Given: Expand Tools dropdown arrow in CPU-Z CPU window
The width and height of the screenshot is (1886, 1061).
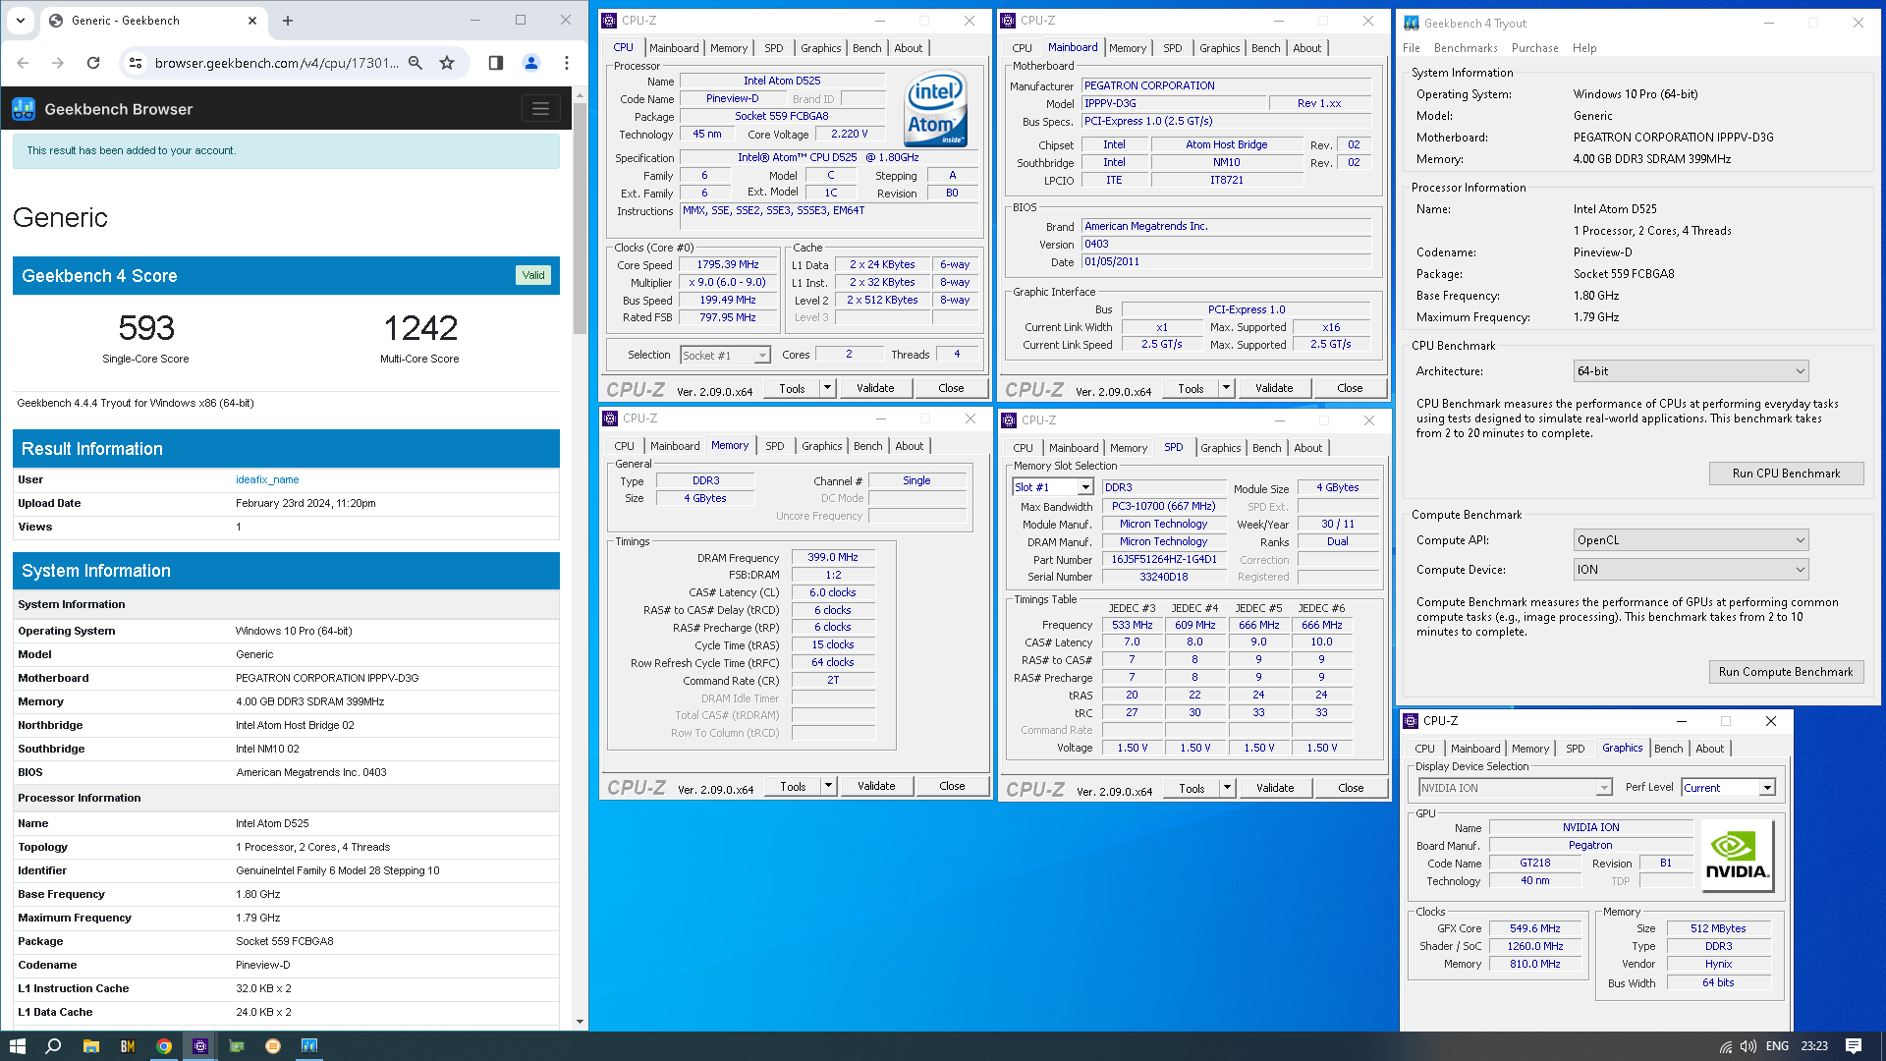Looking at the screenshot, I should point(827,388).
